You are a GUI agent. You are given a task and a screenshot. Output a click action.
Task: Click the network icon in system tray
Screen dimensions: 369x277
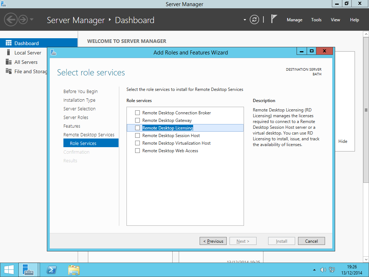332,270
